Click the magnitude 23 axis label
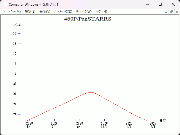The width and height of the screenshot is (180, 135). coord(15,114)
